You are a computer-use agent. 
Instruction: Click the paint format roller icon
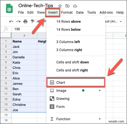pyautogui.click(x=32, y=21)
